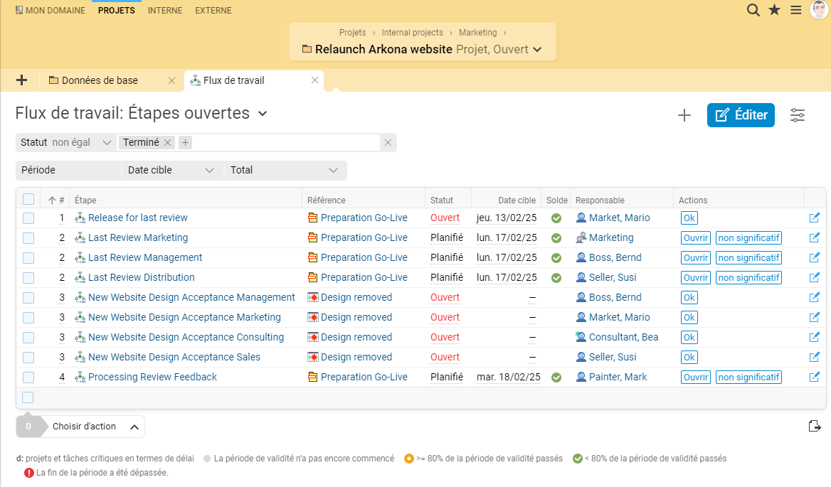831x487 pixels.
Task: Edit row Last Review Management
Action: 815,258
